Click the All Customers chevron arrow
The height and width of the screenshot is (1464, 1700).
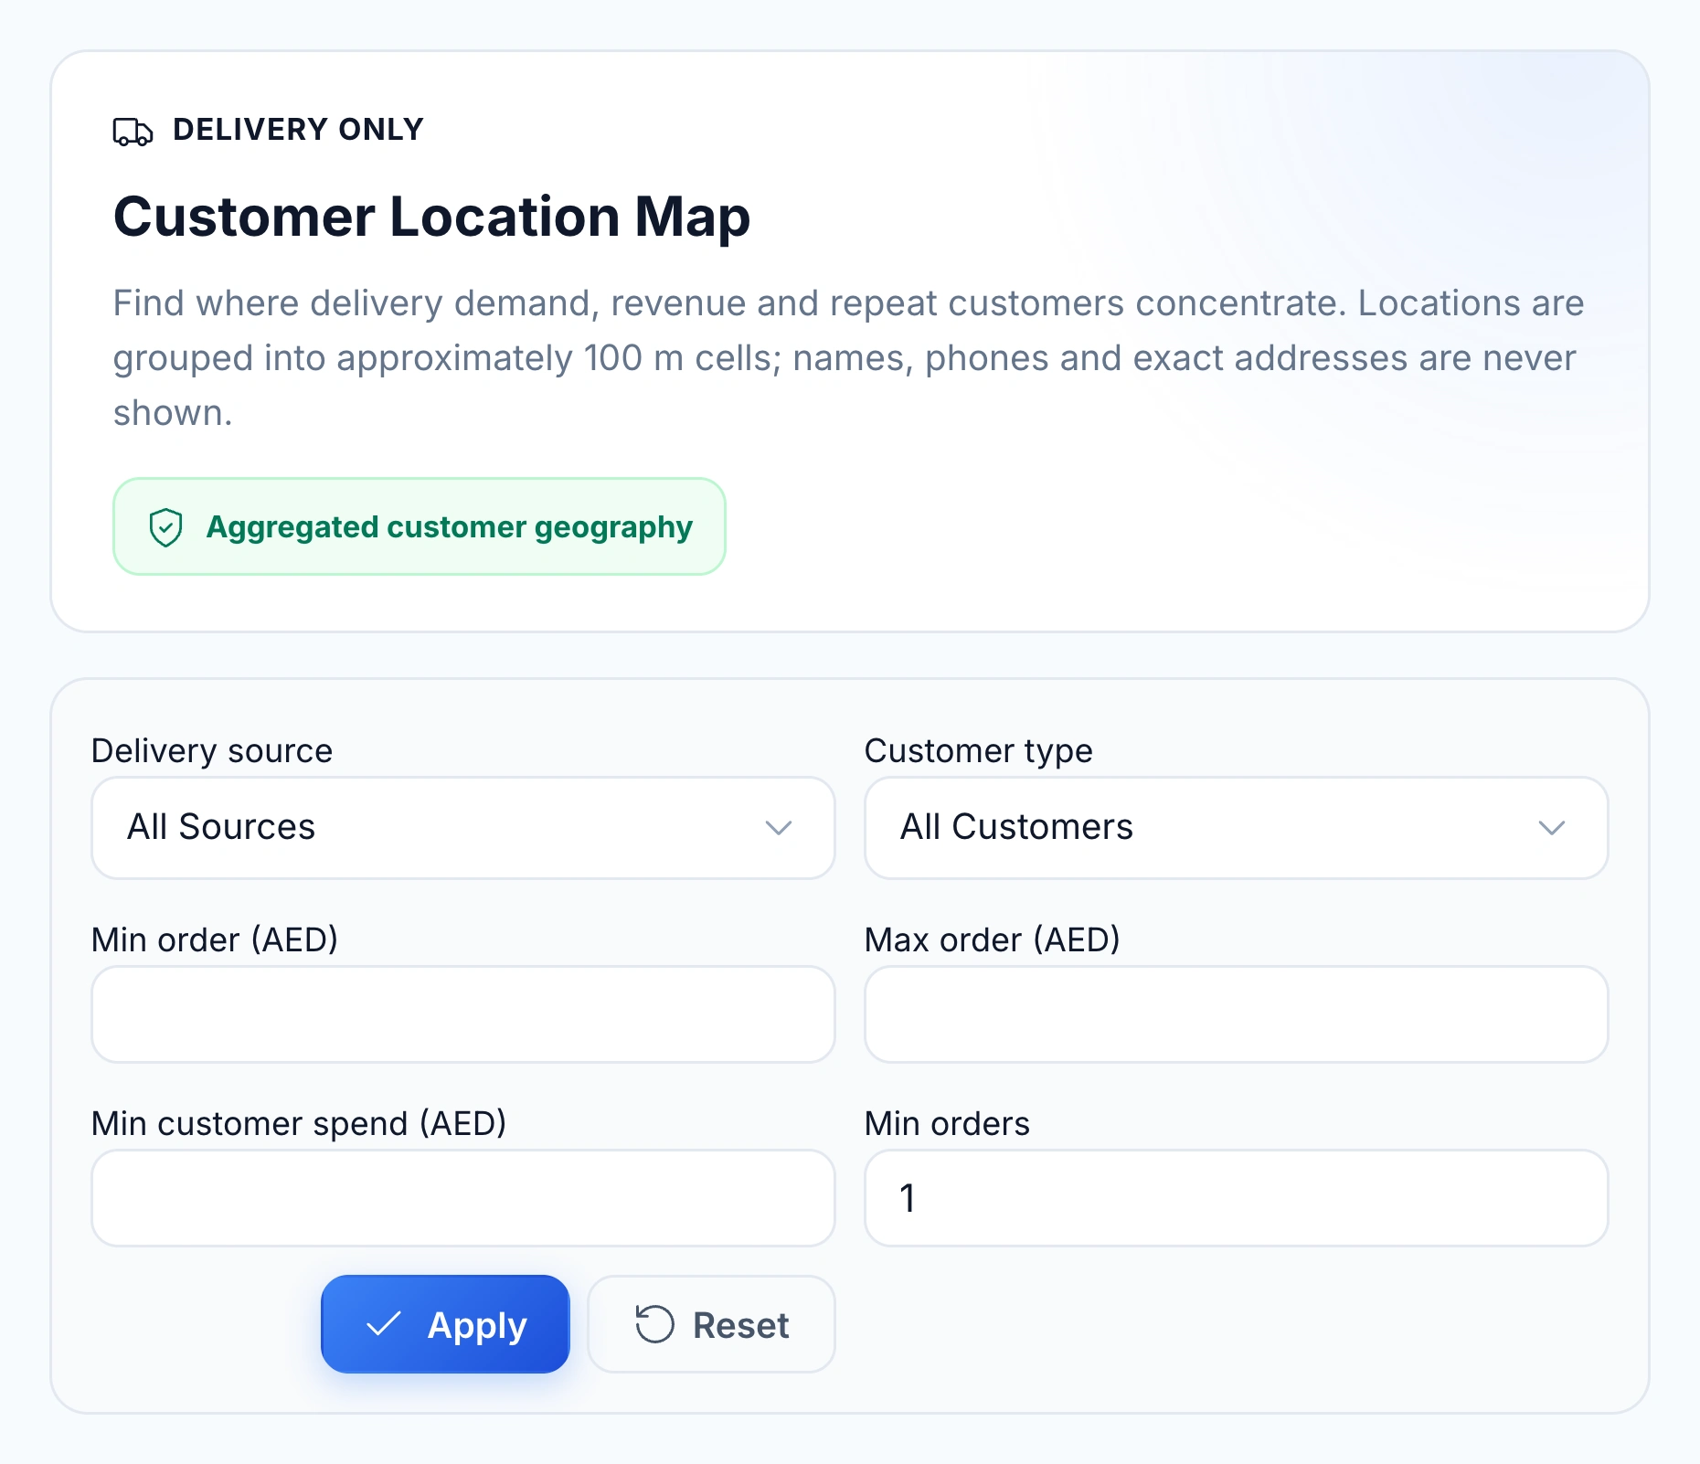pyautogui.click(x=1552, y=828)
